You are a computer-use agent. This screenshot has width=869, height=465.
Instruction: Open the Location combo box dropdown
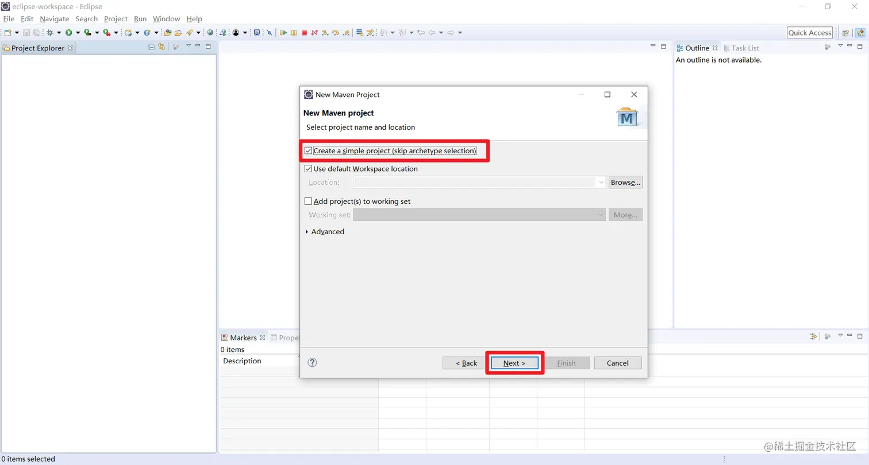tap(601, 183)
